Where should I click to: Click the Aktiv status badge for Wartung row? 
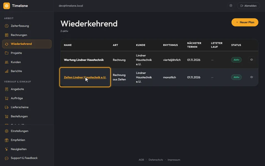point(236,60)
